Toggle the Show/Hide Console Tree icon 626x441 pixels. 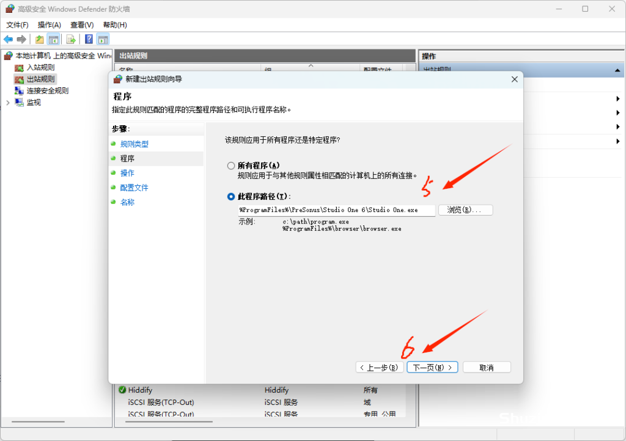(54, 39)
